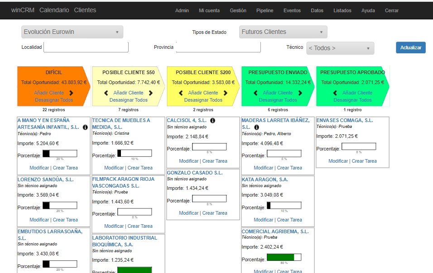The width and height of the screenshot is (433, 273).
Task: Click Crear Tarea for LORENZO SANDÚA card
Action: point(65,220)
